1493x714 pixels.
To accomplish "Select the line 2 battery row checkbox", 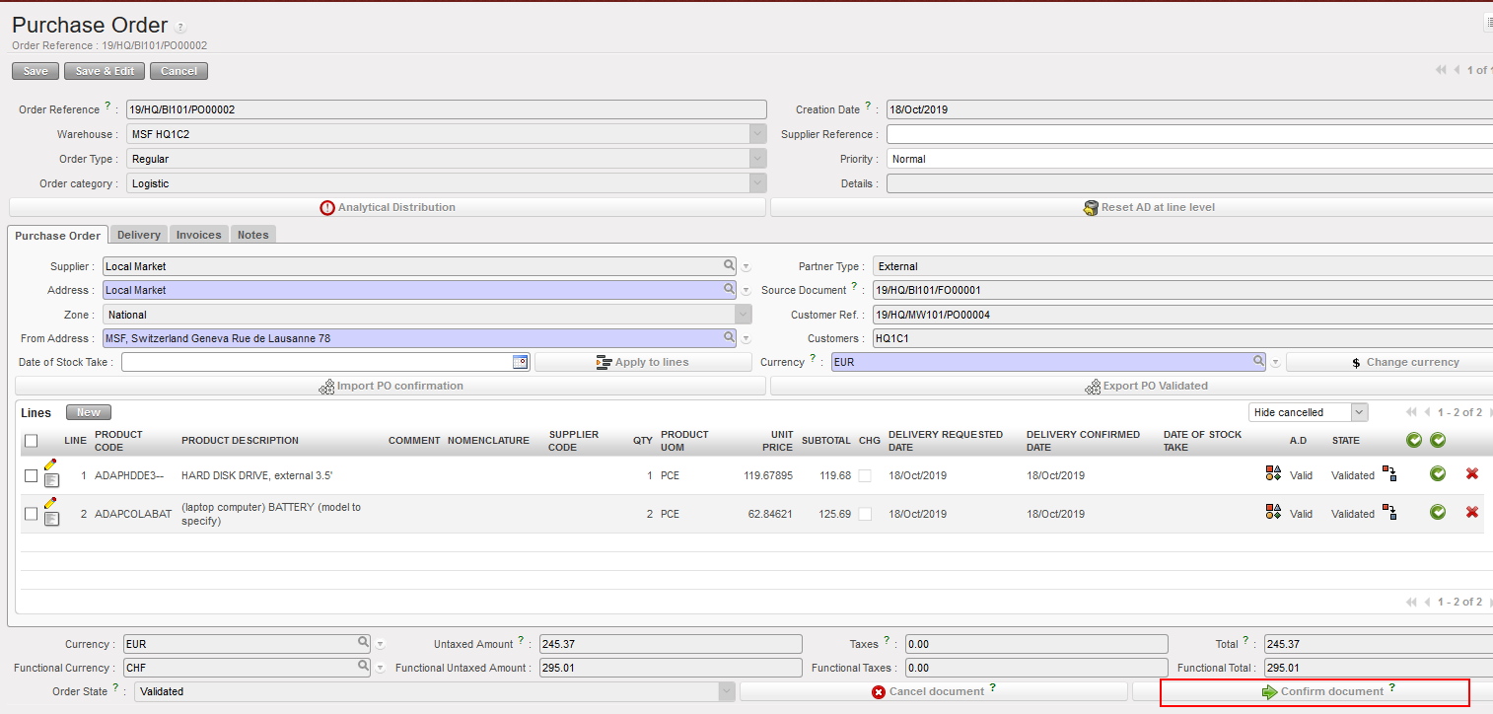I will point(31,514).
